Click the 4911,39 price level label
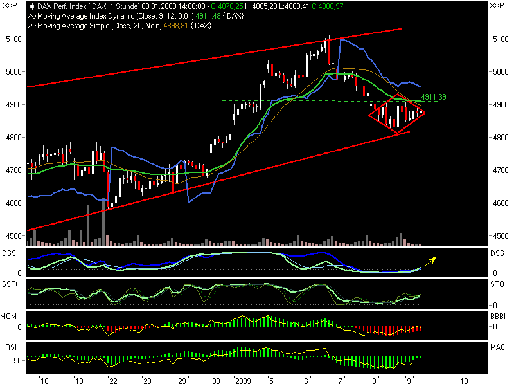Viewport: 514px width, 386px height. (x=433, y=97)
